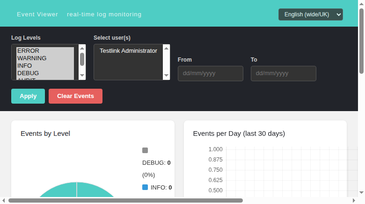The image size is (365, 204).
Task: Open the English (wide/UK) language dropdown
Action: pyautogui.click(x=311, y=14)
